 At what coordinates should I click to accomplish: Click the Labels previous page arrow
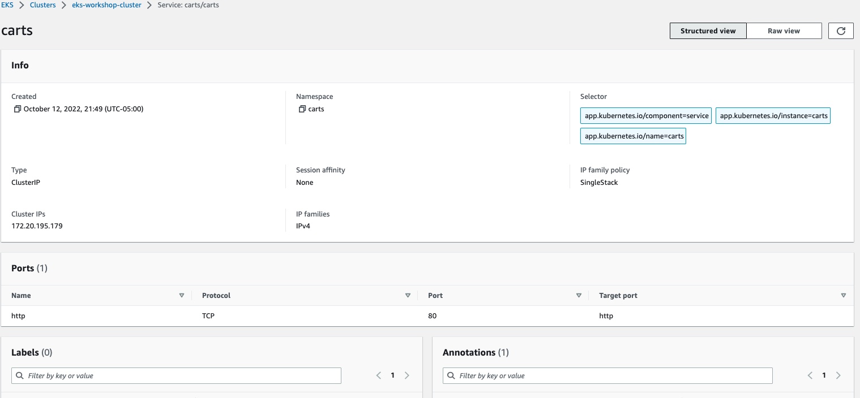click(379, 375)
